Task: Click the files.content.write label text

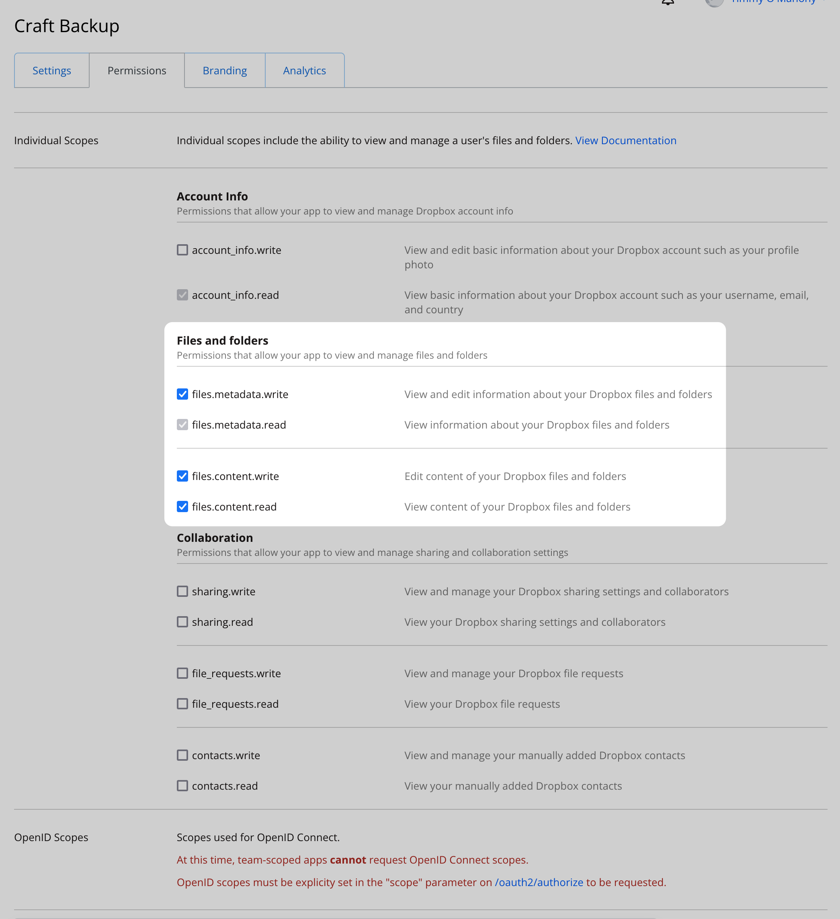Action: 235,476
